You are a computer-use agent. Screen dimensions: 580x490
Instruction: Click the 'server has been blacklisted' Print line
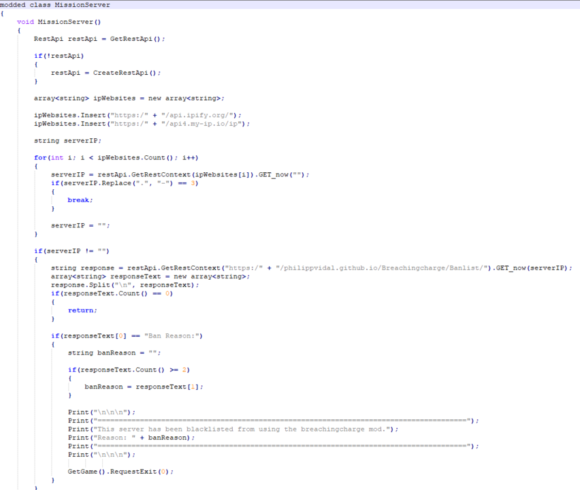(233, 429)
